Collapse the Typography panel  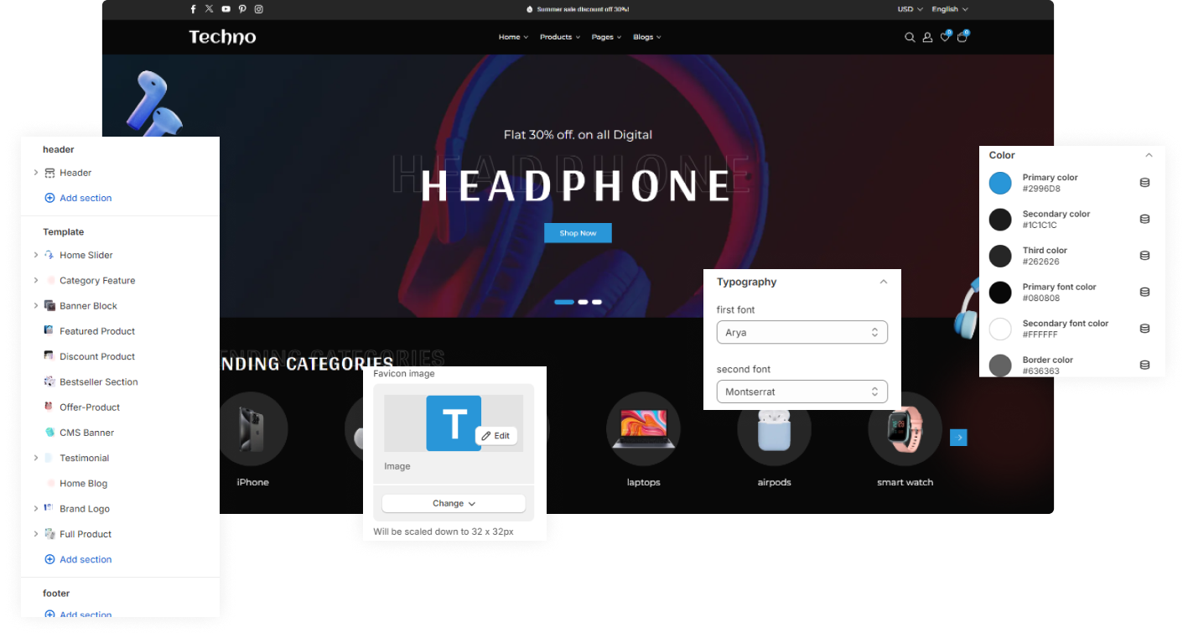pyautogui.click(x=883, y=282)
